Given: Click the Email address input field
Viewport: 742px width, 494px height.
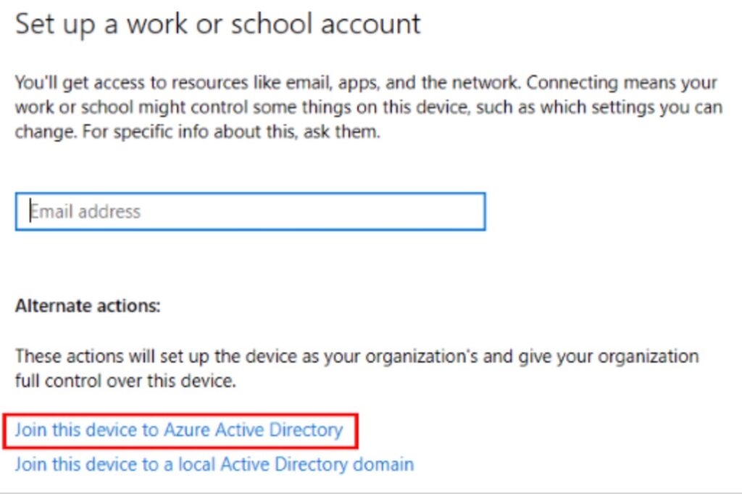Looking at the screenshot, I should coord(250,212).
